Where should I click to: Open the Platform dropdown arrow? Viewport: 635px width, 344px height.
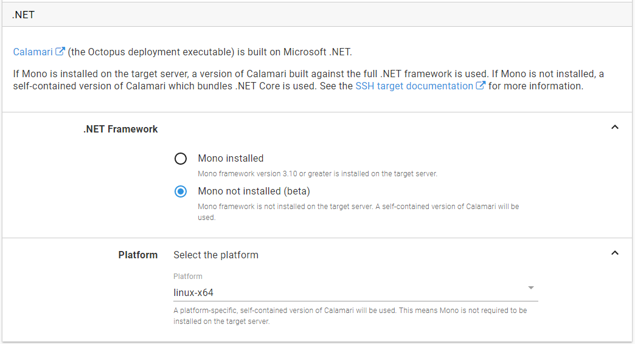[530, 287]
